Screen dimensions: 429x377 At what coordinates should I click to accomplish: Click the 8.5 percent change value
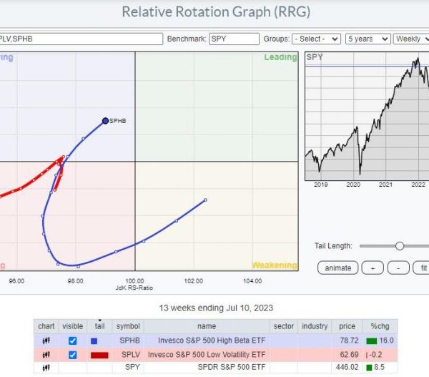pos(379,367)
